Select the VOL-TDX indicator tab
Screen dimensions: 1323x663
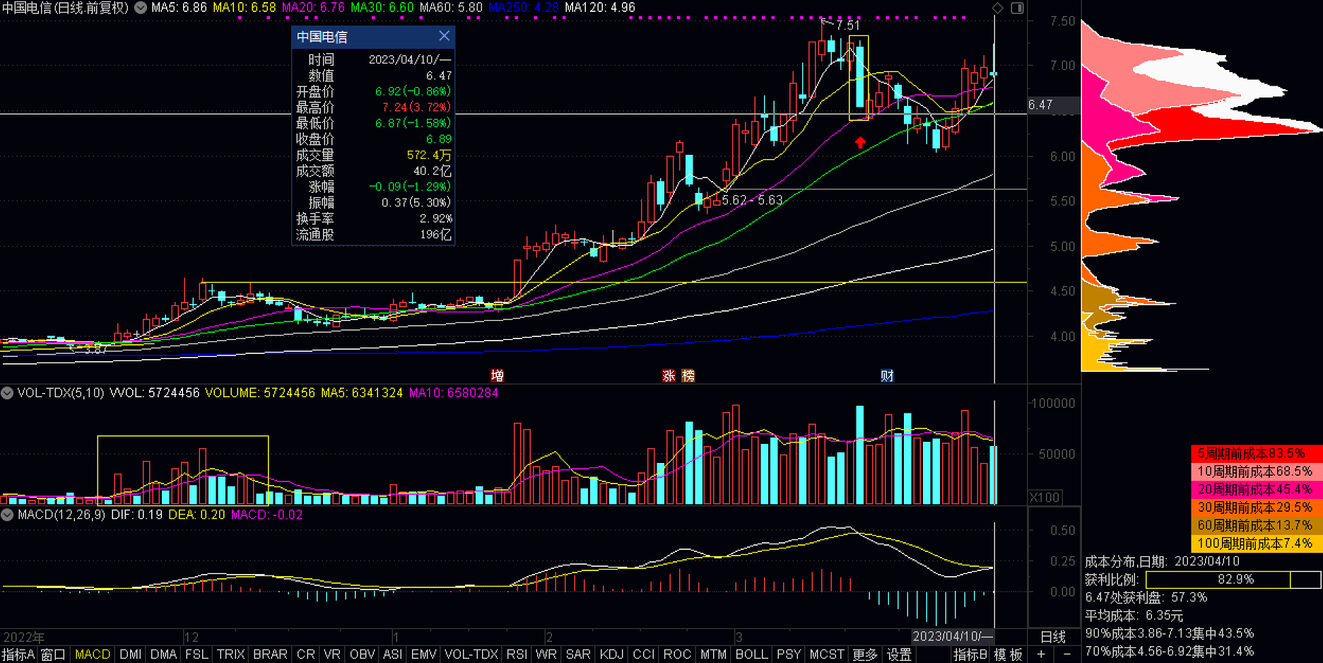tap(471, 655)
